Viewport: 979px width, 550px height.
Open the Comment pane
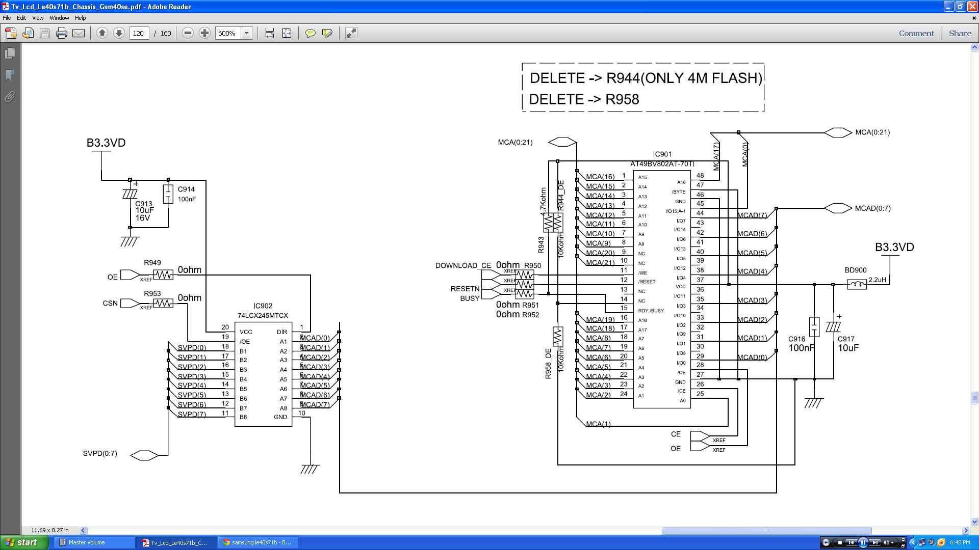tap(916, 33)
